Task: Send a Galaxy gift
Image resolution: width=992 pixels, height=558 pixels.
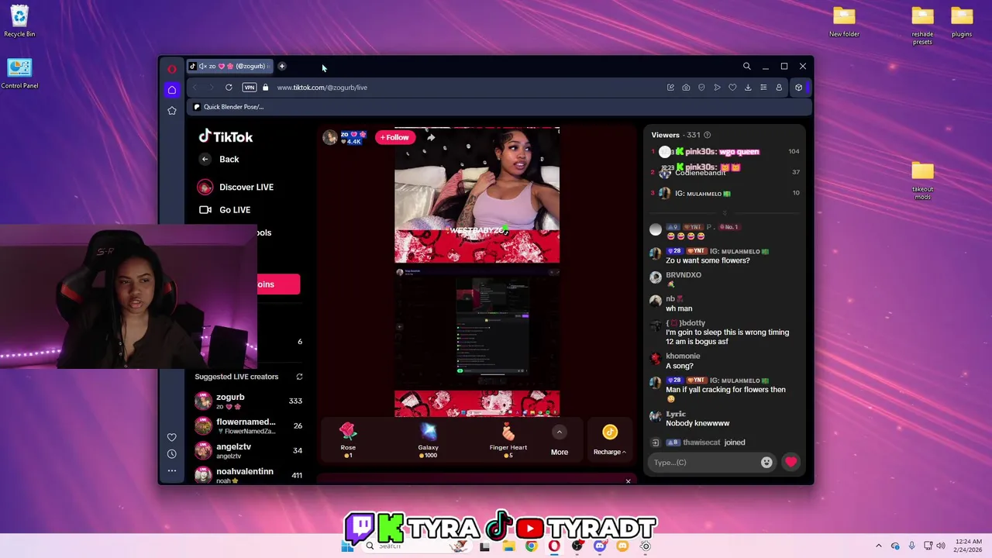Action: (x=428, y=440)
